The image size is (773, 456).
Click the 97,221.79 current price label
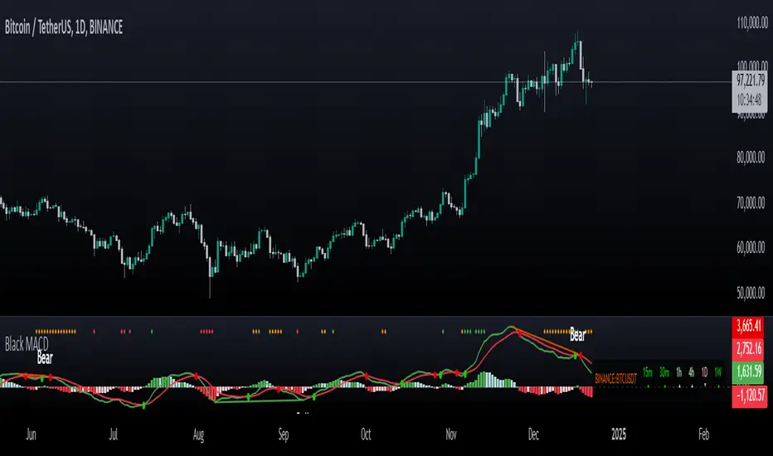[753, 83]
